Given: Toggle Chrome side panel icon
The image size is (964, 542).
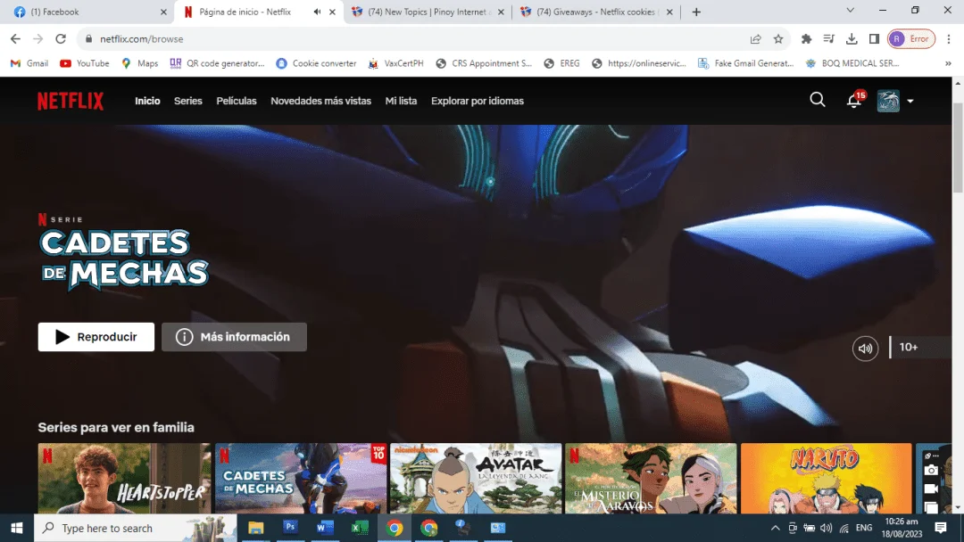Looking at the screenshot, I should 874,38.
